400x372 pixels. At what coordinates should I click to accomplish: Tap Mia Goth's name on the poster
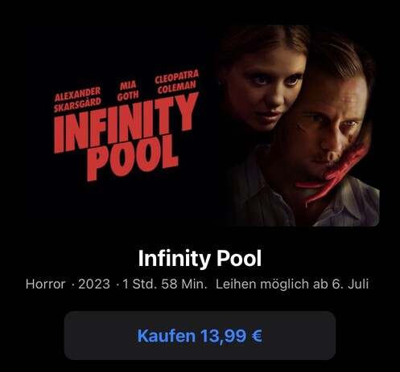pyautogui.click(x=128, y=91)
